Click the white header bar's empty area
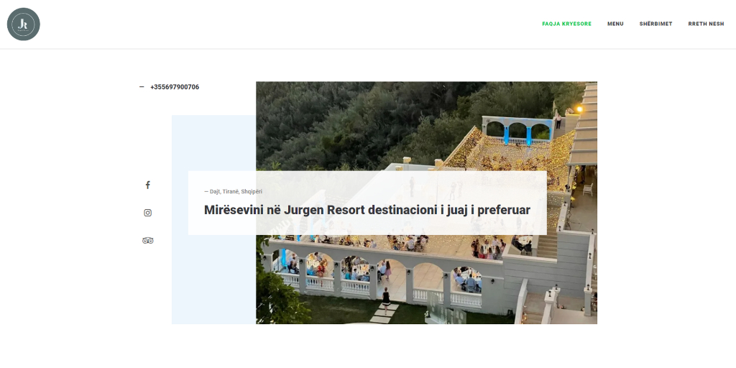 coord(287,24)
